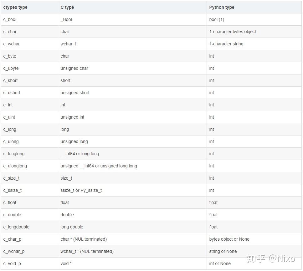The height and width of the screenshot is (271, 303).
Task: Select the c_wchar row label
Action: pos(12,44)
